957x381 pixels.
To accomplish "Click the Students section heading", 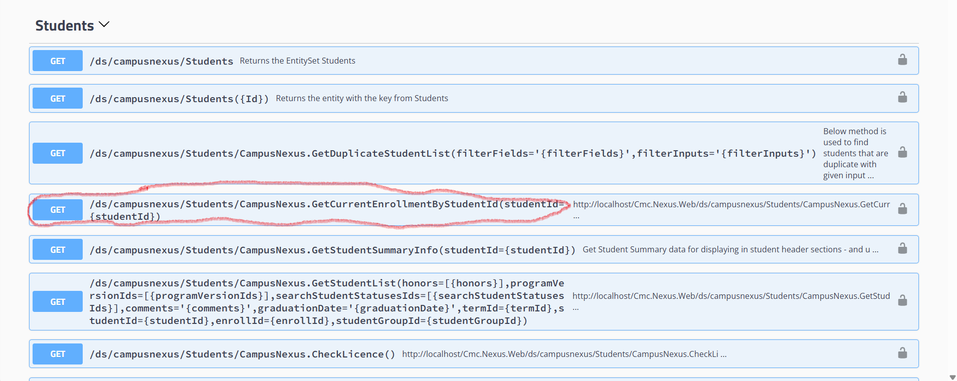I will pyautogui.click(x=65, y=26).
